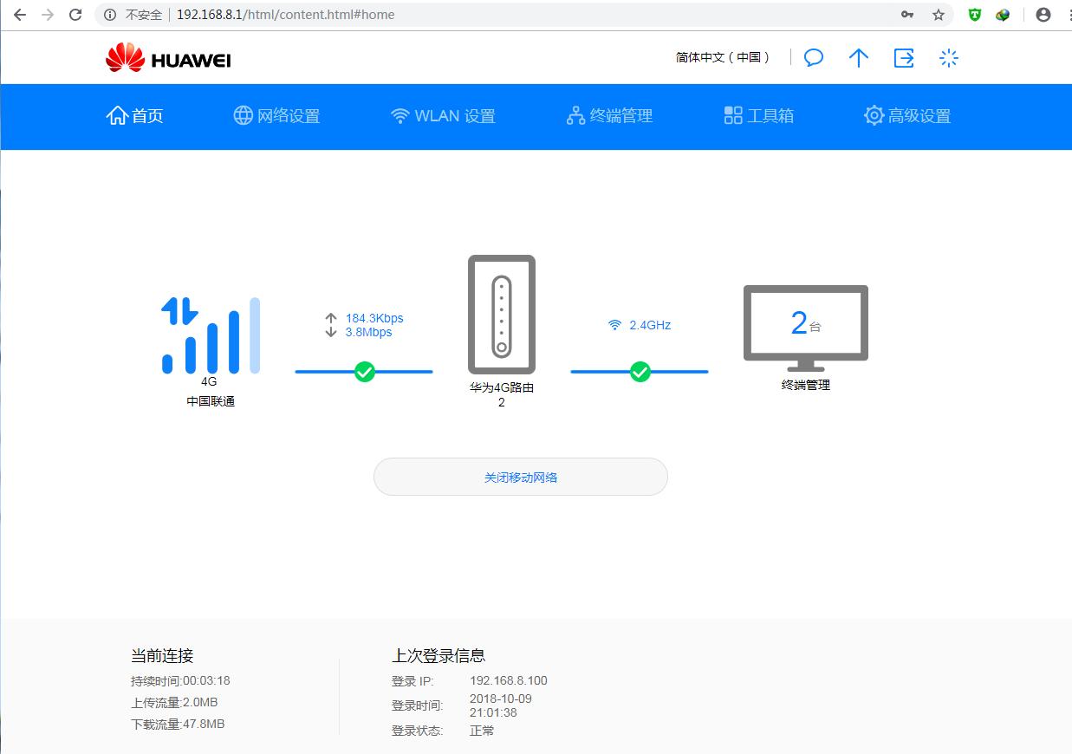Screen dimensions: 1072x754
Task: Open the 终端管理 tab
Action: 609,116
